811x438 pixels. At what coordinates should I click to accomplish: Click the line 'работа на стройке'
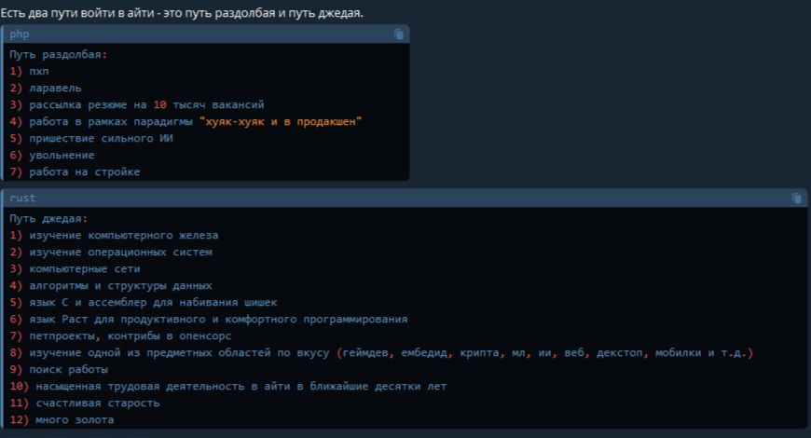tap(84, 172)
